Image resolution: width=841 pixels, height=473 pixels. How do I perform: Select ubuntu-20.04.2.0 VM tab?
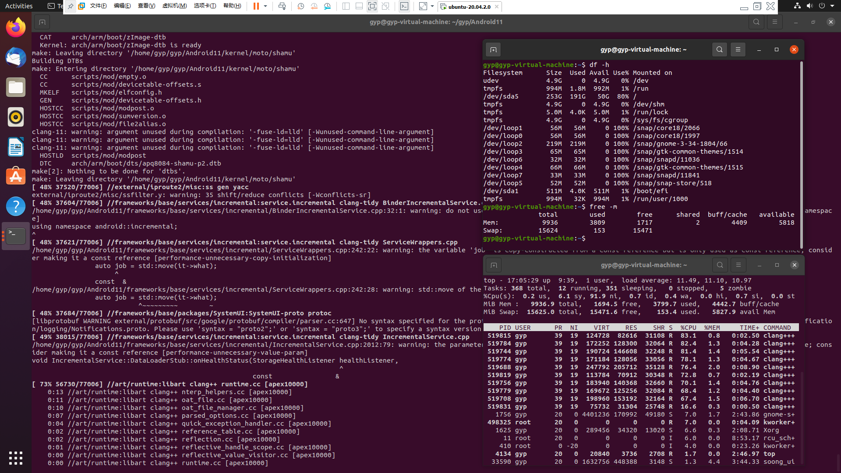click(x=469, y=7)
